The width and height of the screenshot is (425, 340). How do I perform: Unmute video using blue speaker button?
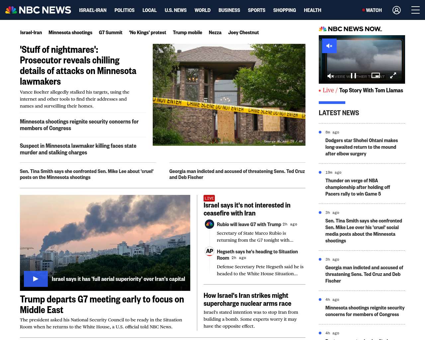pos(329,46)
